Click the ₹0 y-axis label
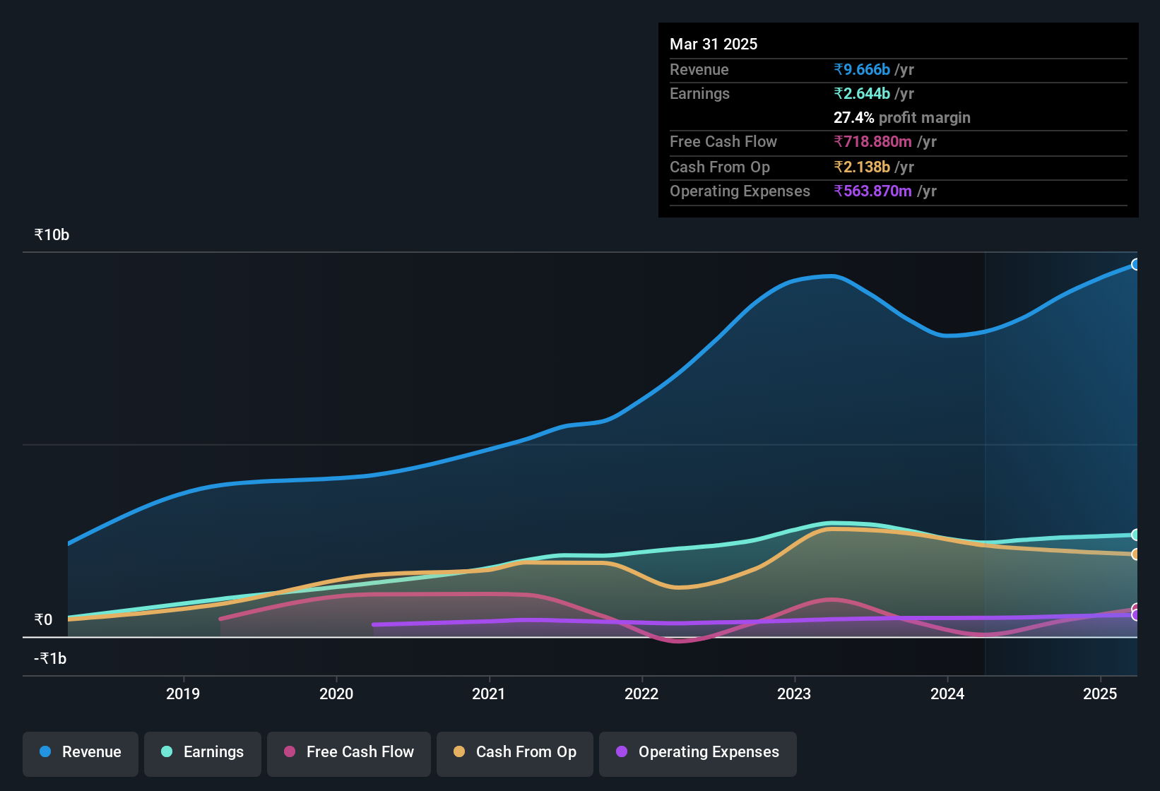The height and width of the screenshot is (791, 1160). 43,620
